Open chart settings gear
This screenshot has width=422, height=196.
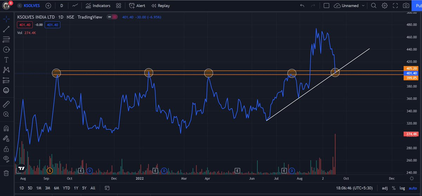(x=385, y=6)
